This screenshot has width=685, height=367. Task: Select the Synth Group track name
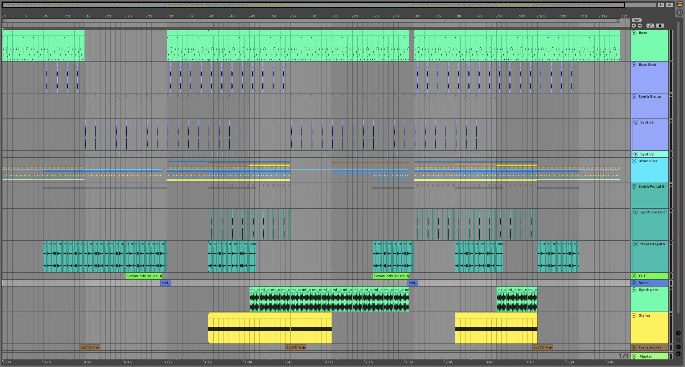click(649, 97)
